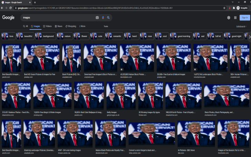The height and width of the screenshot is (157, 251).
Task: Switch to the All results tab
Action: tap(25, 26)
